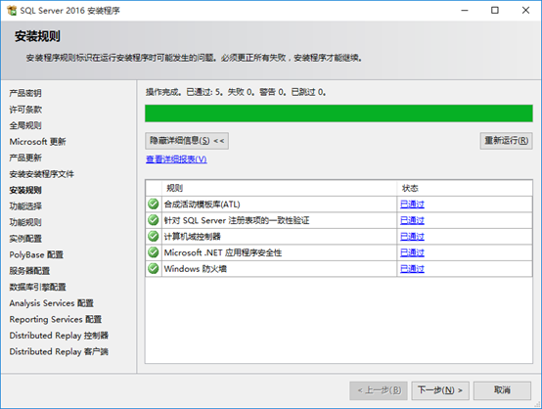The image size is (542, 409).
Task: Select Distributed Replay 客户端 step
Action: pos(59,351)
